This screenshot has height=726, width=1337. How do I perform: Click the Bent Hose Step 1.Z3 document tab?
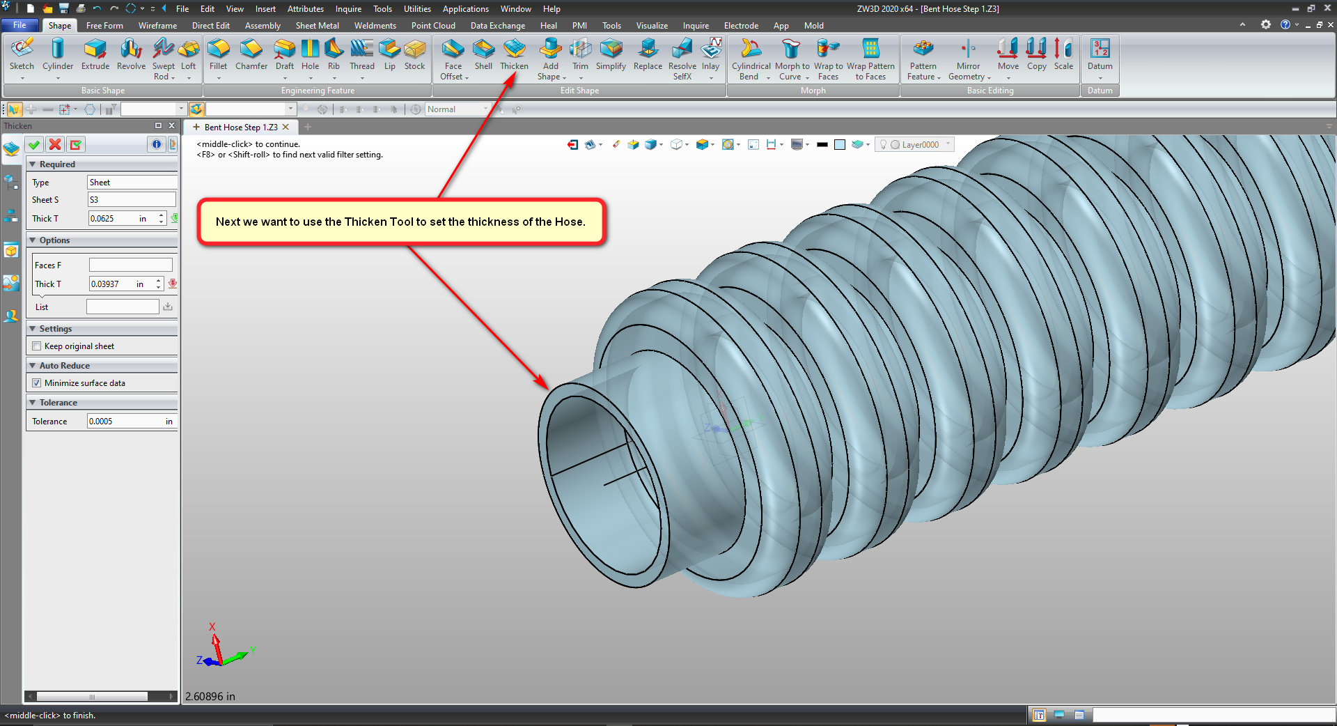pyautogui.click(x=241, y=128)
